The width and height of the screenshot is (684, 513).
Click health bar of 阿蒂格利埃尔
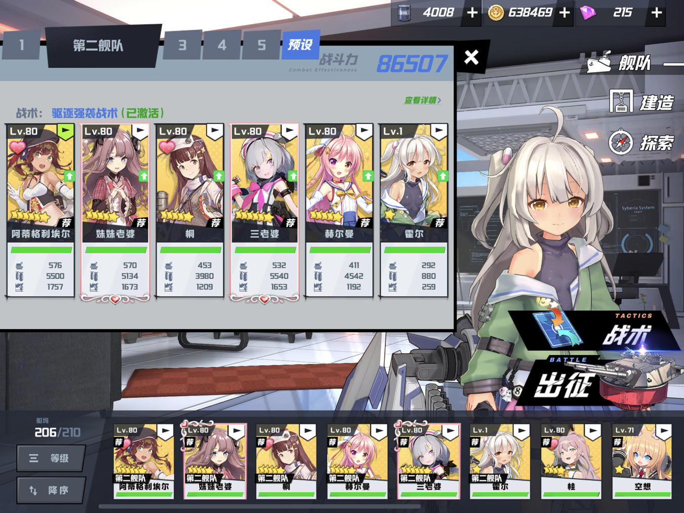point(41,250)
